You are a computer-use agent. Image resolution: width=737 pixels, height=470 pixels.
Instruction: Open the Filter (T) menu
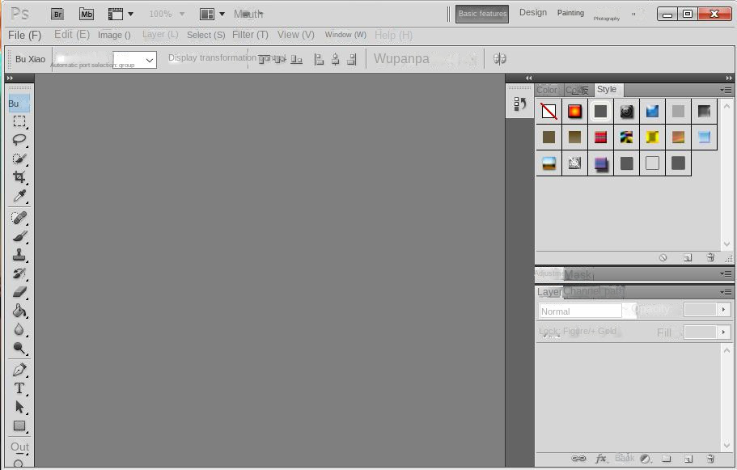click(x=250, y=35)
